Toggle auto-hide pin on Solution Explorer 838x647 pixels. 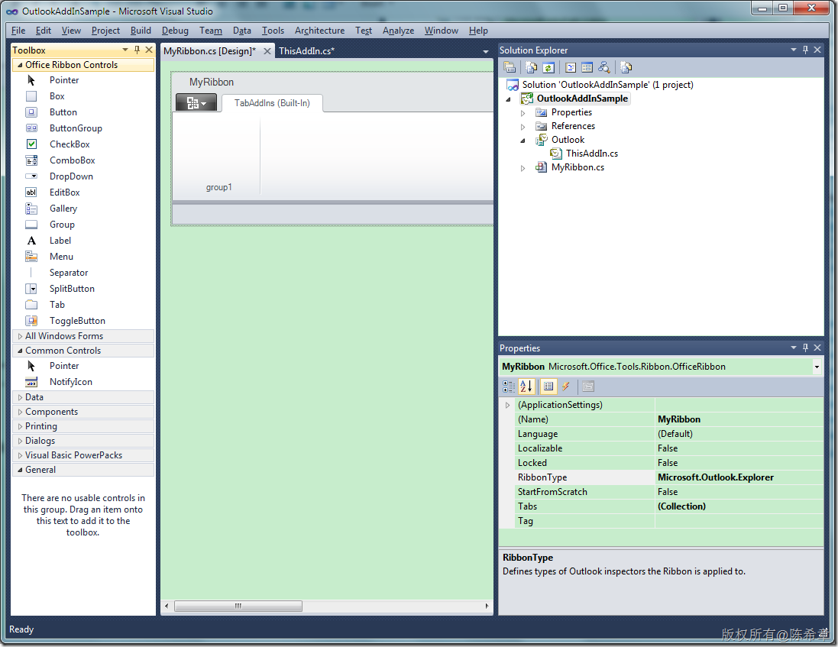805,50
